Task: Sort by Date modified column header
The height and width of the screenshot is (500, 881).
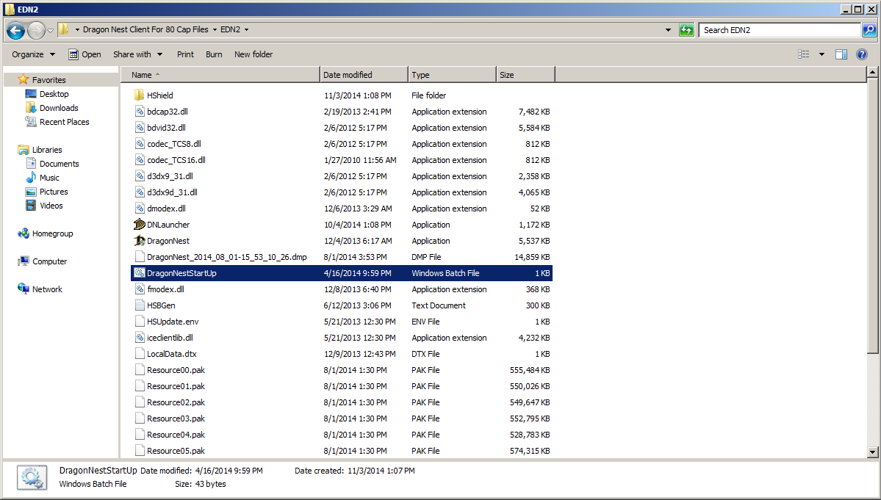Action: (364, 75)
